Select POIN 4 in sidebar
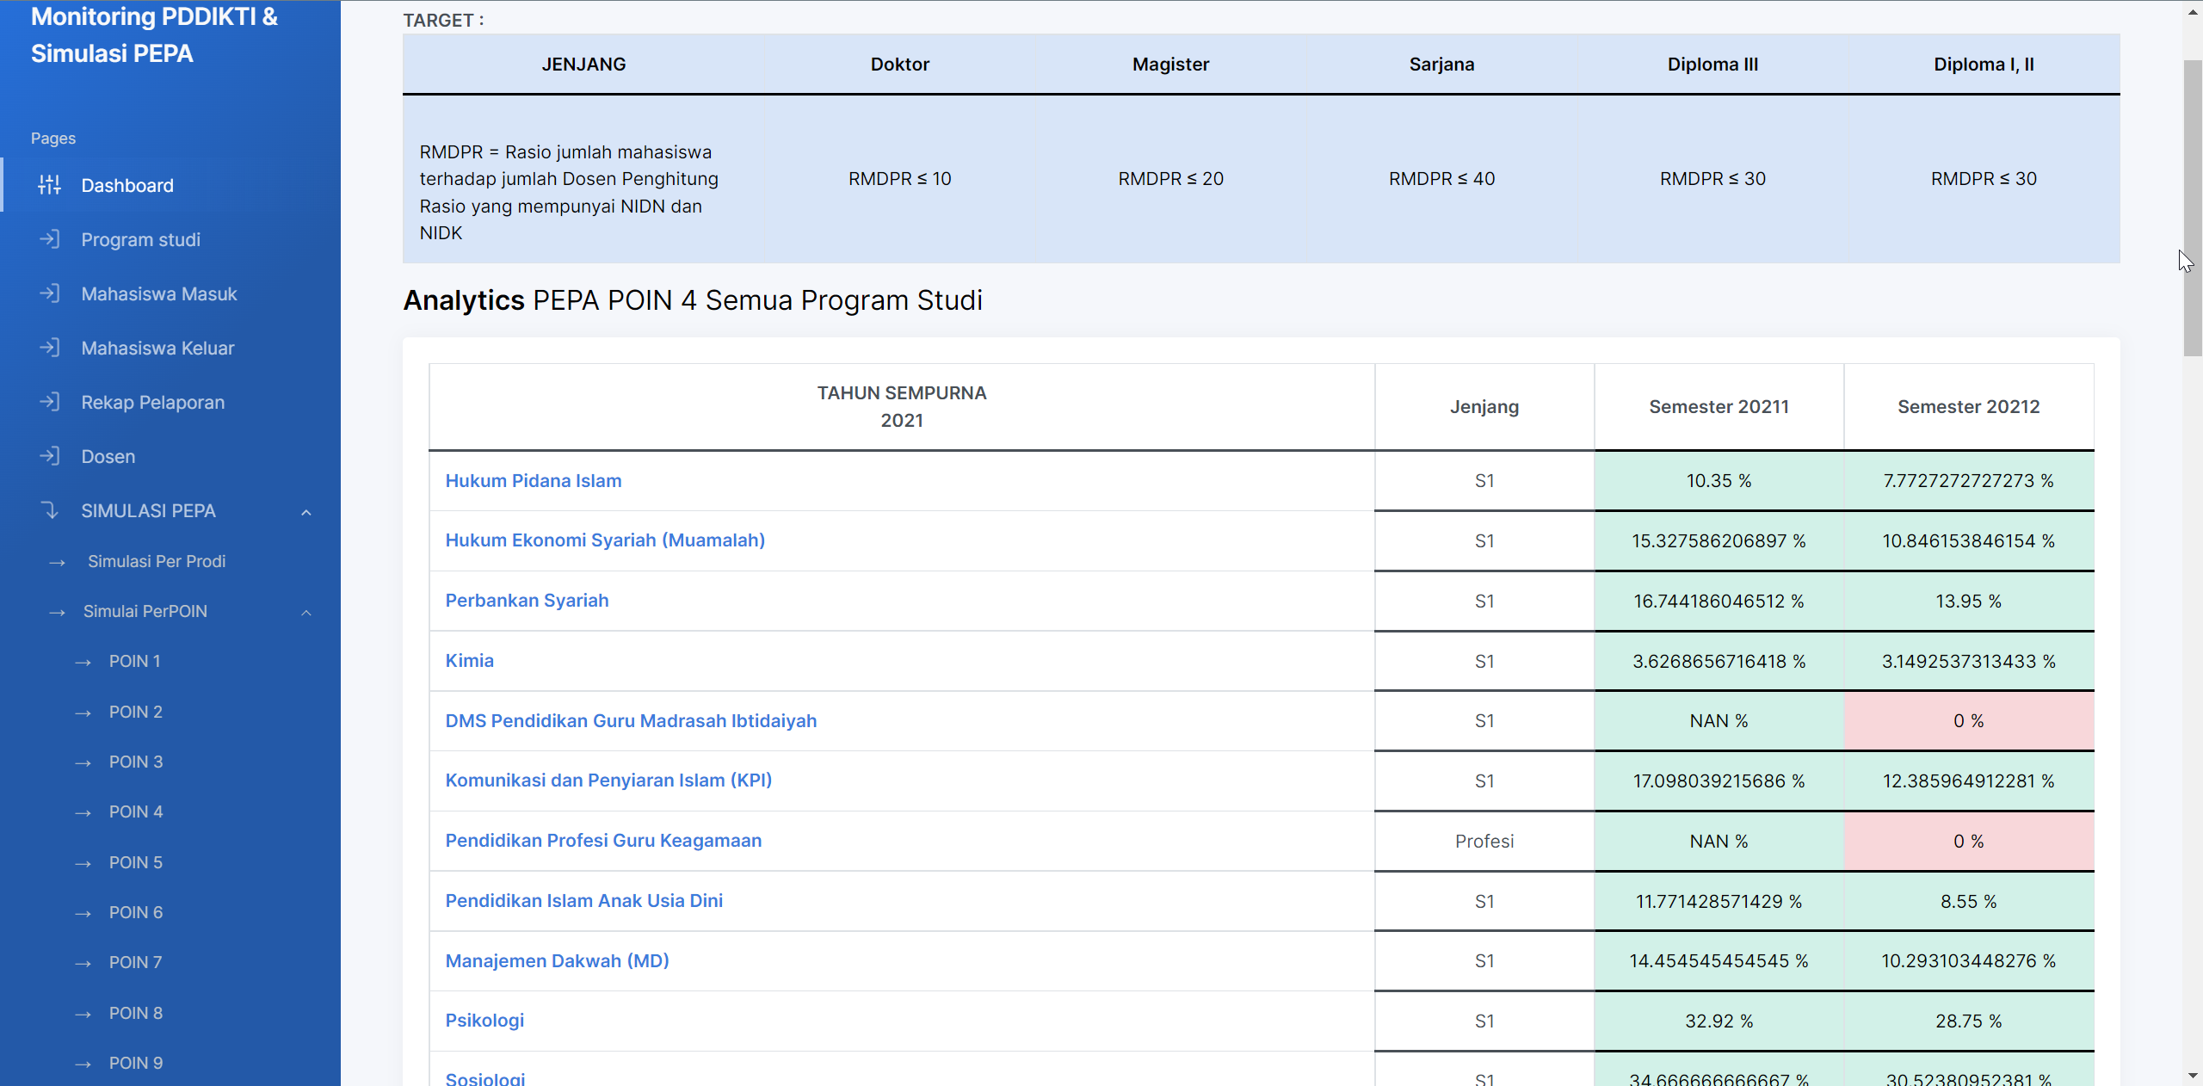 (135, 811)
